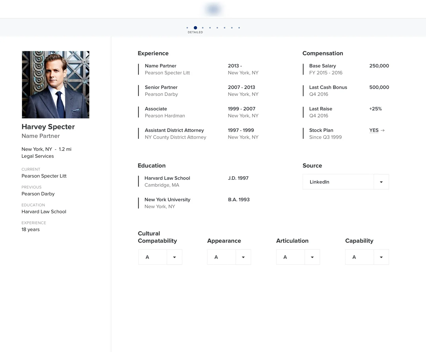426x352 pixels.
Task: Click the 1999 - 2007 date range
Action: pos(241,109)
